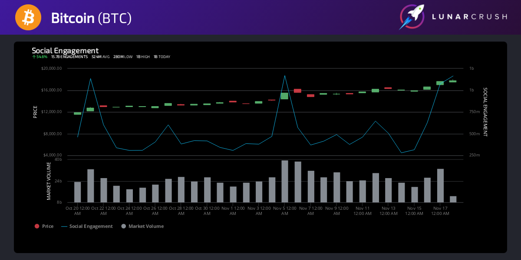The height and width of the screenshot is (260, 521).
Task: Click the 250m social engagement axis label
Action: pyautogui.click(x=475, y=155)
